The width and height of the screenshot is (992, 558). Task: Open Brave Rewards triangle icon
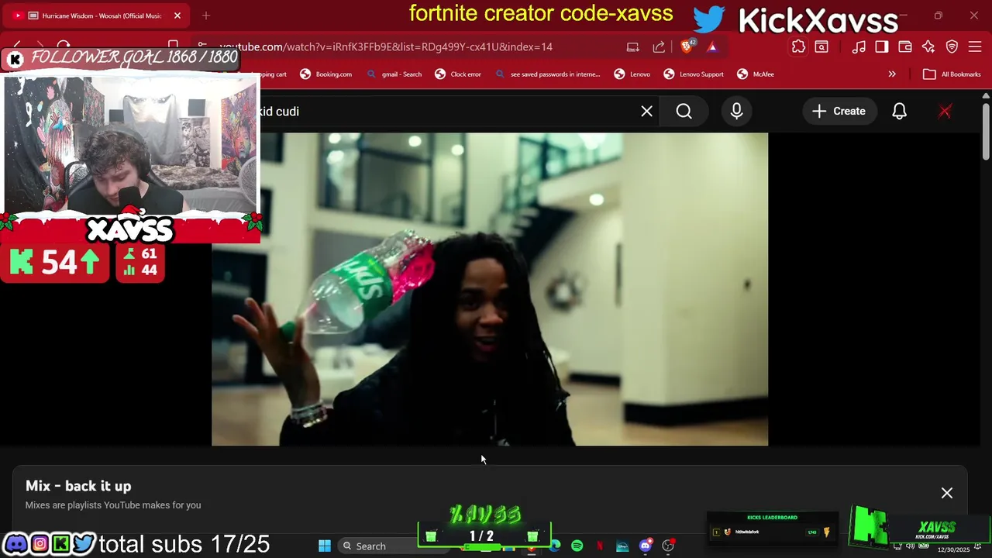(x=712, y=46)
